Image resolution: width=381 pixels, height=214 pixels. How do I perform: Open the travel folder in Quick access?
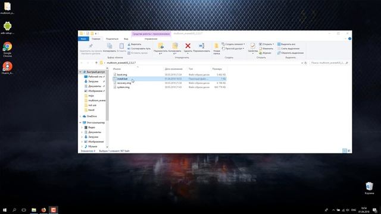[91, 110]
